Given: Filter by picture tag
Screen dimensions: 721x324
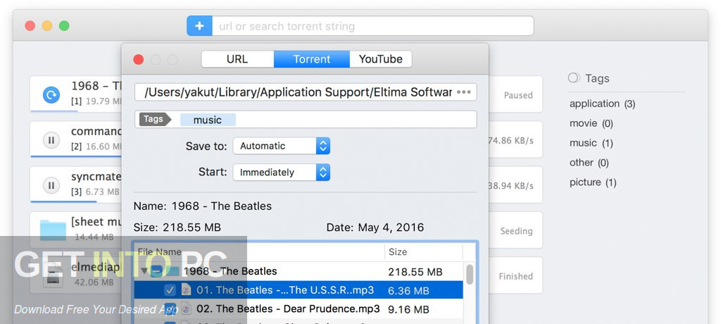Looking at the screenshot, I should click(593, 182).
